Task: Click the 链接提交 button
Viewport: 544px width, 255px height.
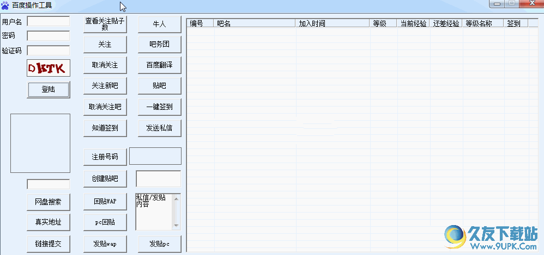Action: [48, 244]
